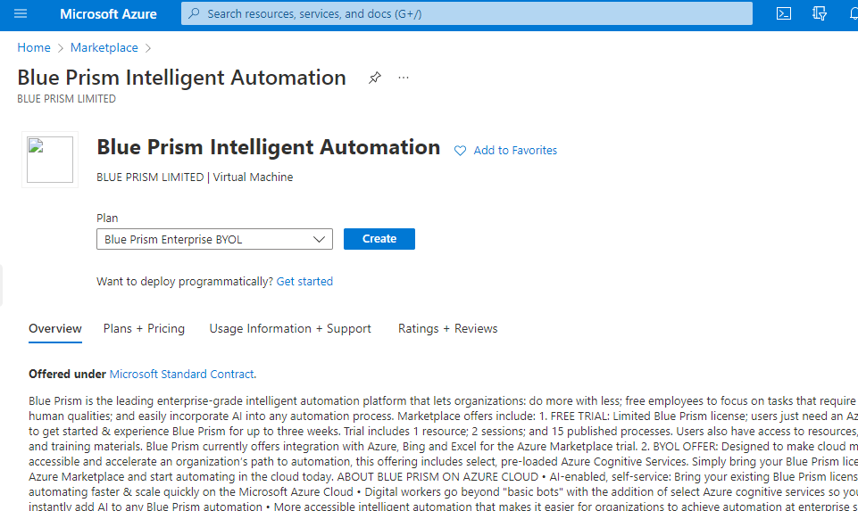
Task: Click the Microsoft Azure portal title
Action: pyautogui.click(x=108, y=14)
